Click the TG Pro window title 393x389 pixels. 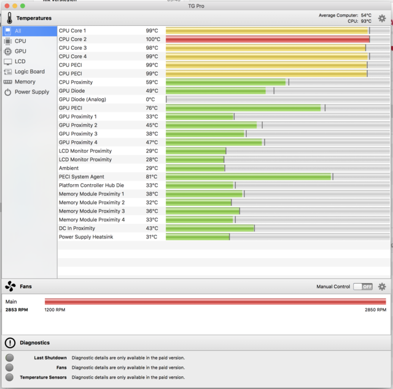point(196,6)
